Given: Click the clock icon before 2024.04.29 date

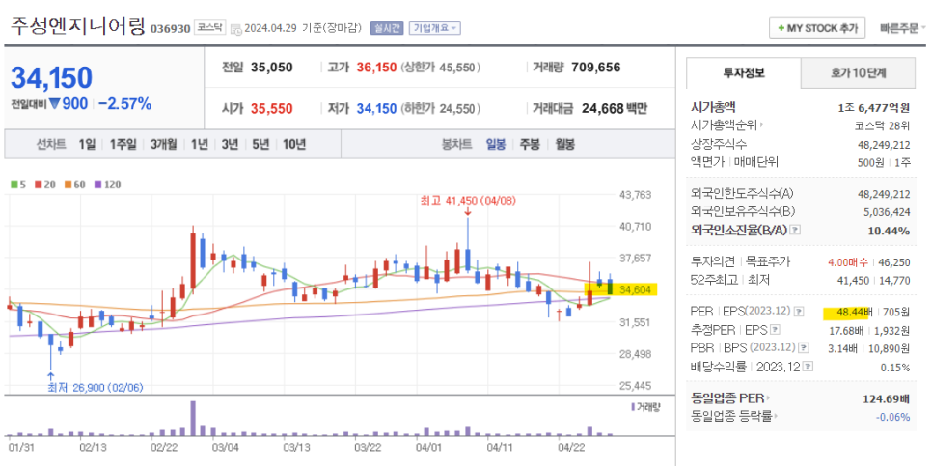Looking at the screenshot, I should pyautogui.click(x=236, y=29).
